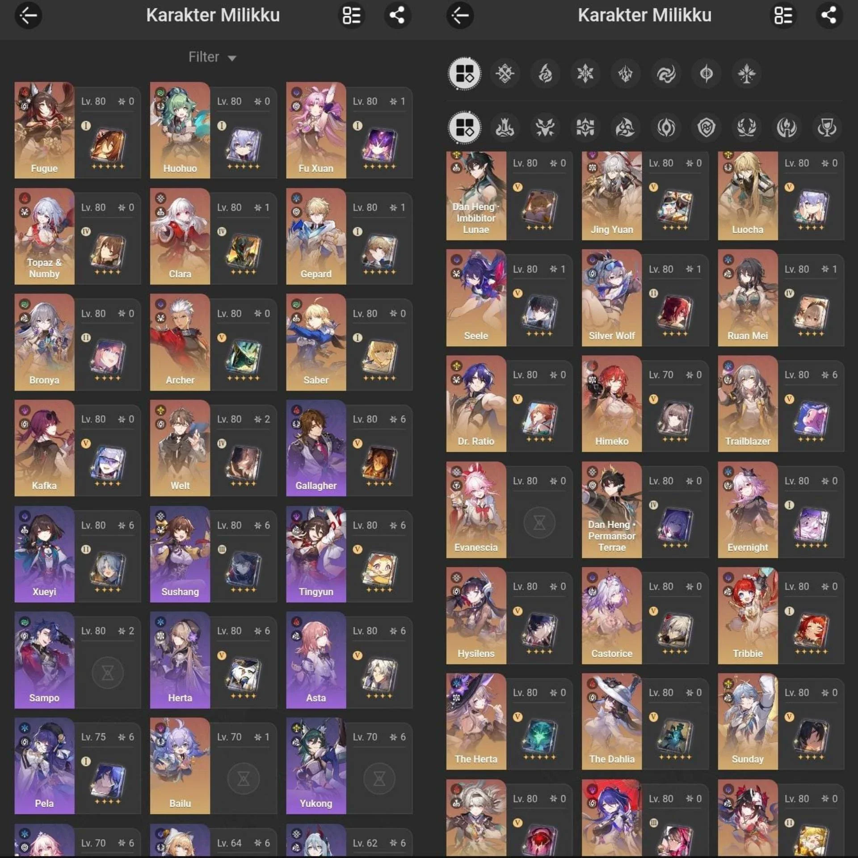Image resolution: width=858 pixels, height=858 pixels.
Task: Click the "Hysilens" name label
Action: pos(476,653)
